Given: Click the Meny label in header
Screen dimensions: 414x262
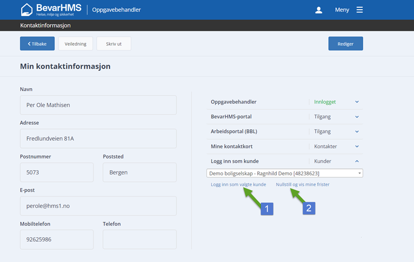Looking at the screenshot, I should (342, 10).
